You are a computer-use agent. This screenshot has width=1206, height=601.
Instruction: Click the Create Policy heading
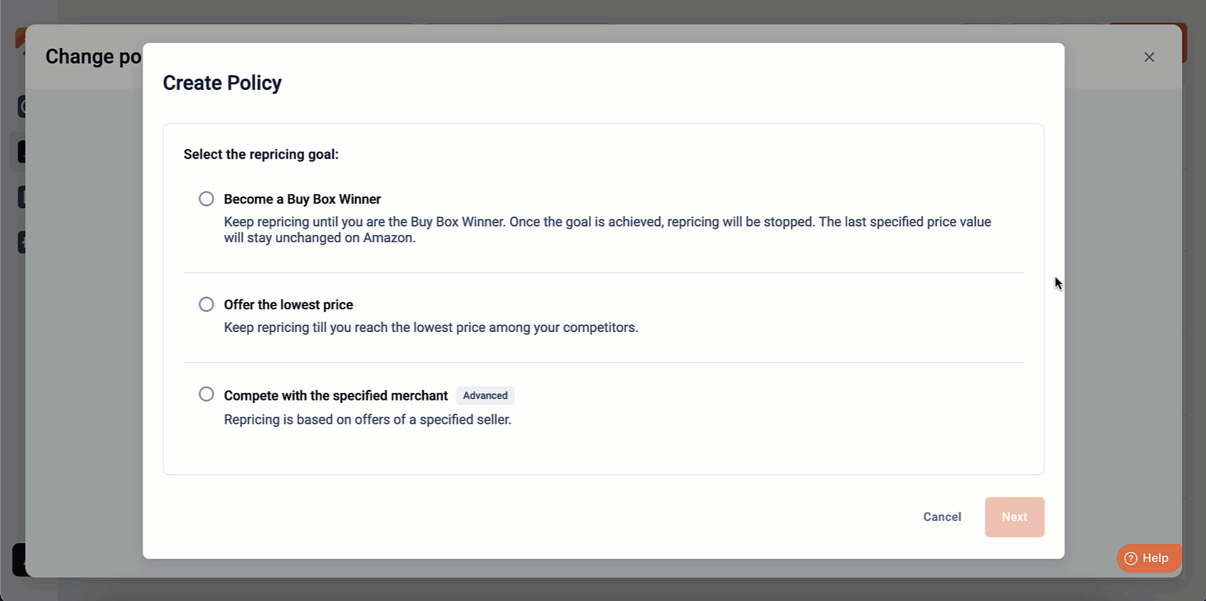coord(222,83)
